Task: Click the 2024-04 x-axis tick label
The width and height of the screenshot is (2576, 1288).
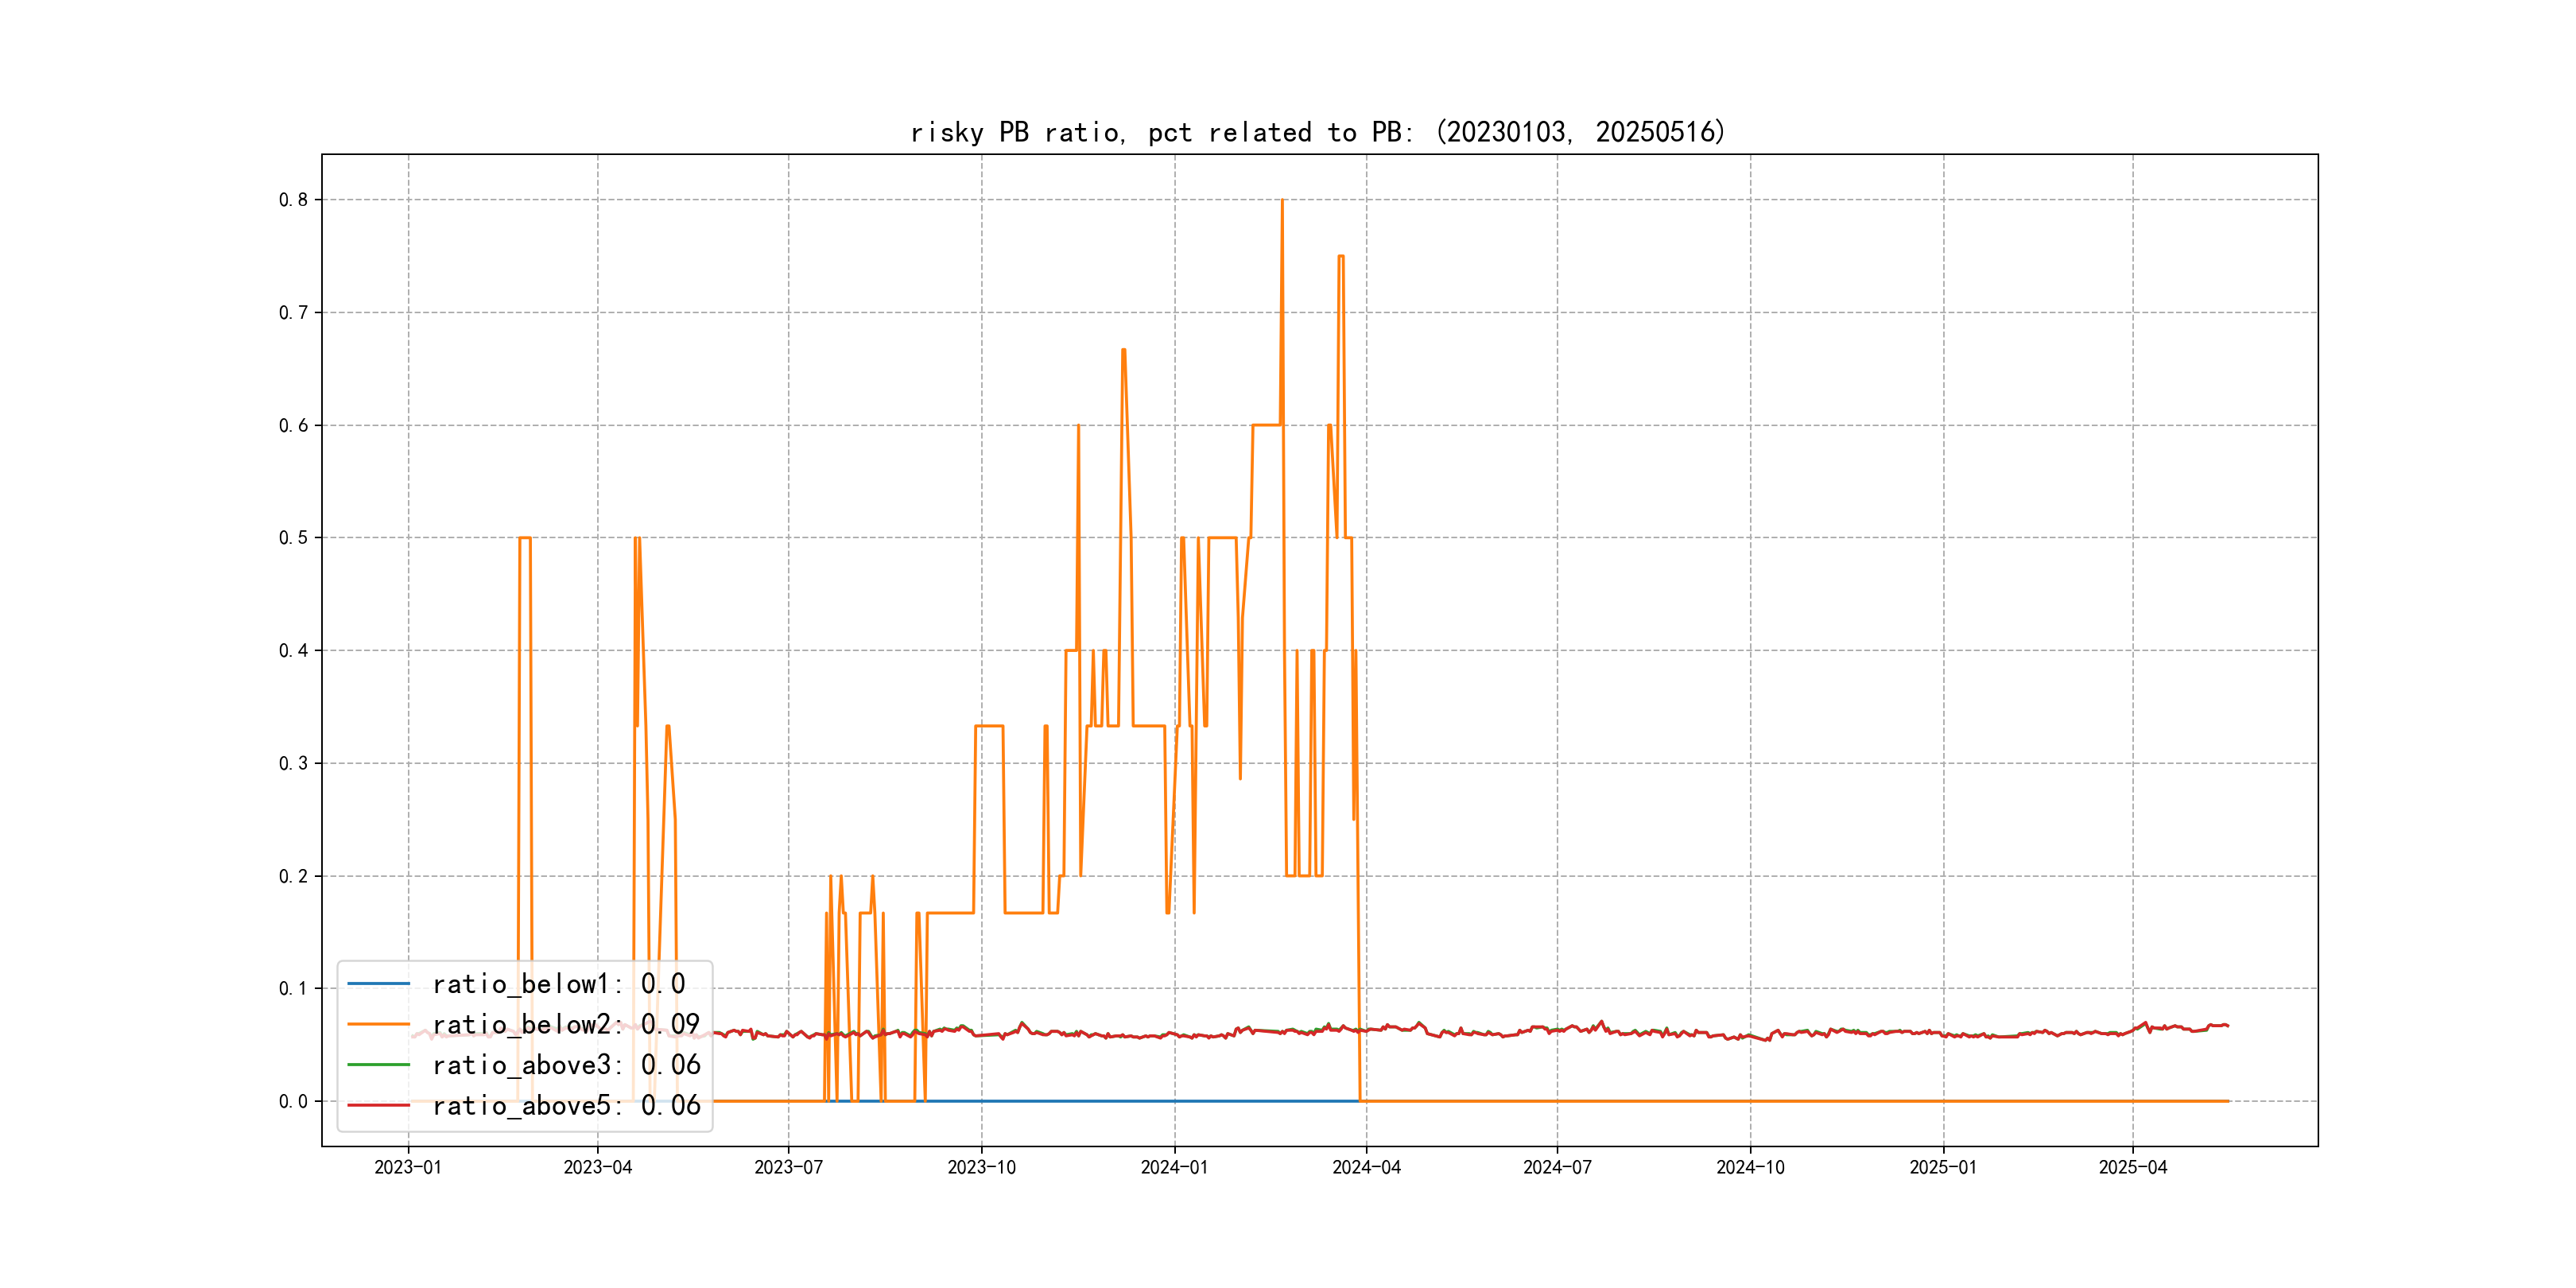Action: [1366, 1167]
